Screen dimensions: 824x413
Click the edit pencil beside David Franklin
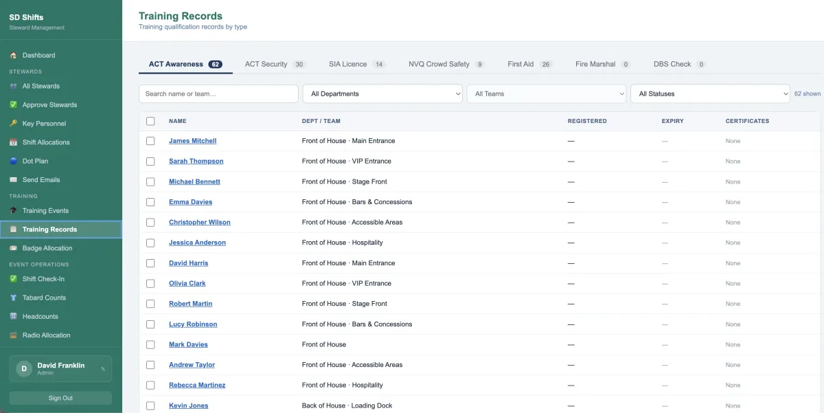(x=103, y=369)
